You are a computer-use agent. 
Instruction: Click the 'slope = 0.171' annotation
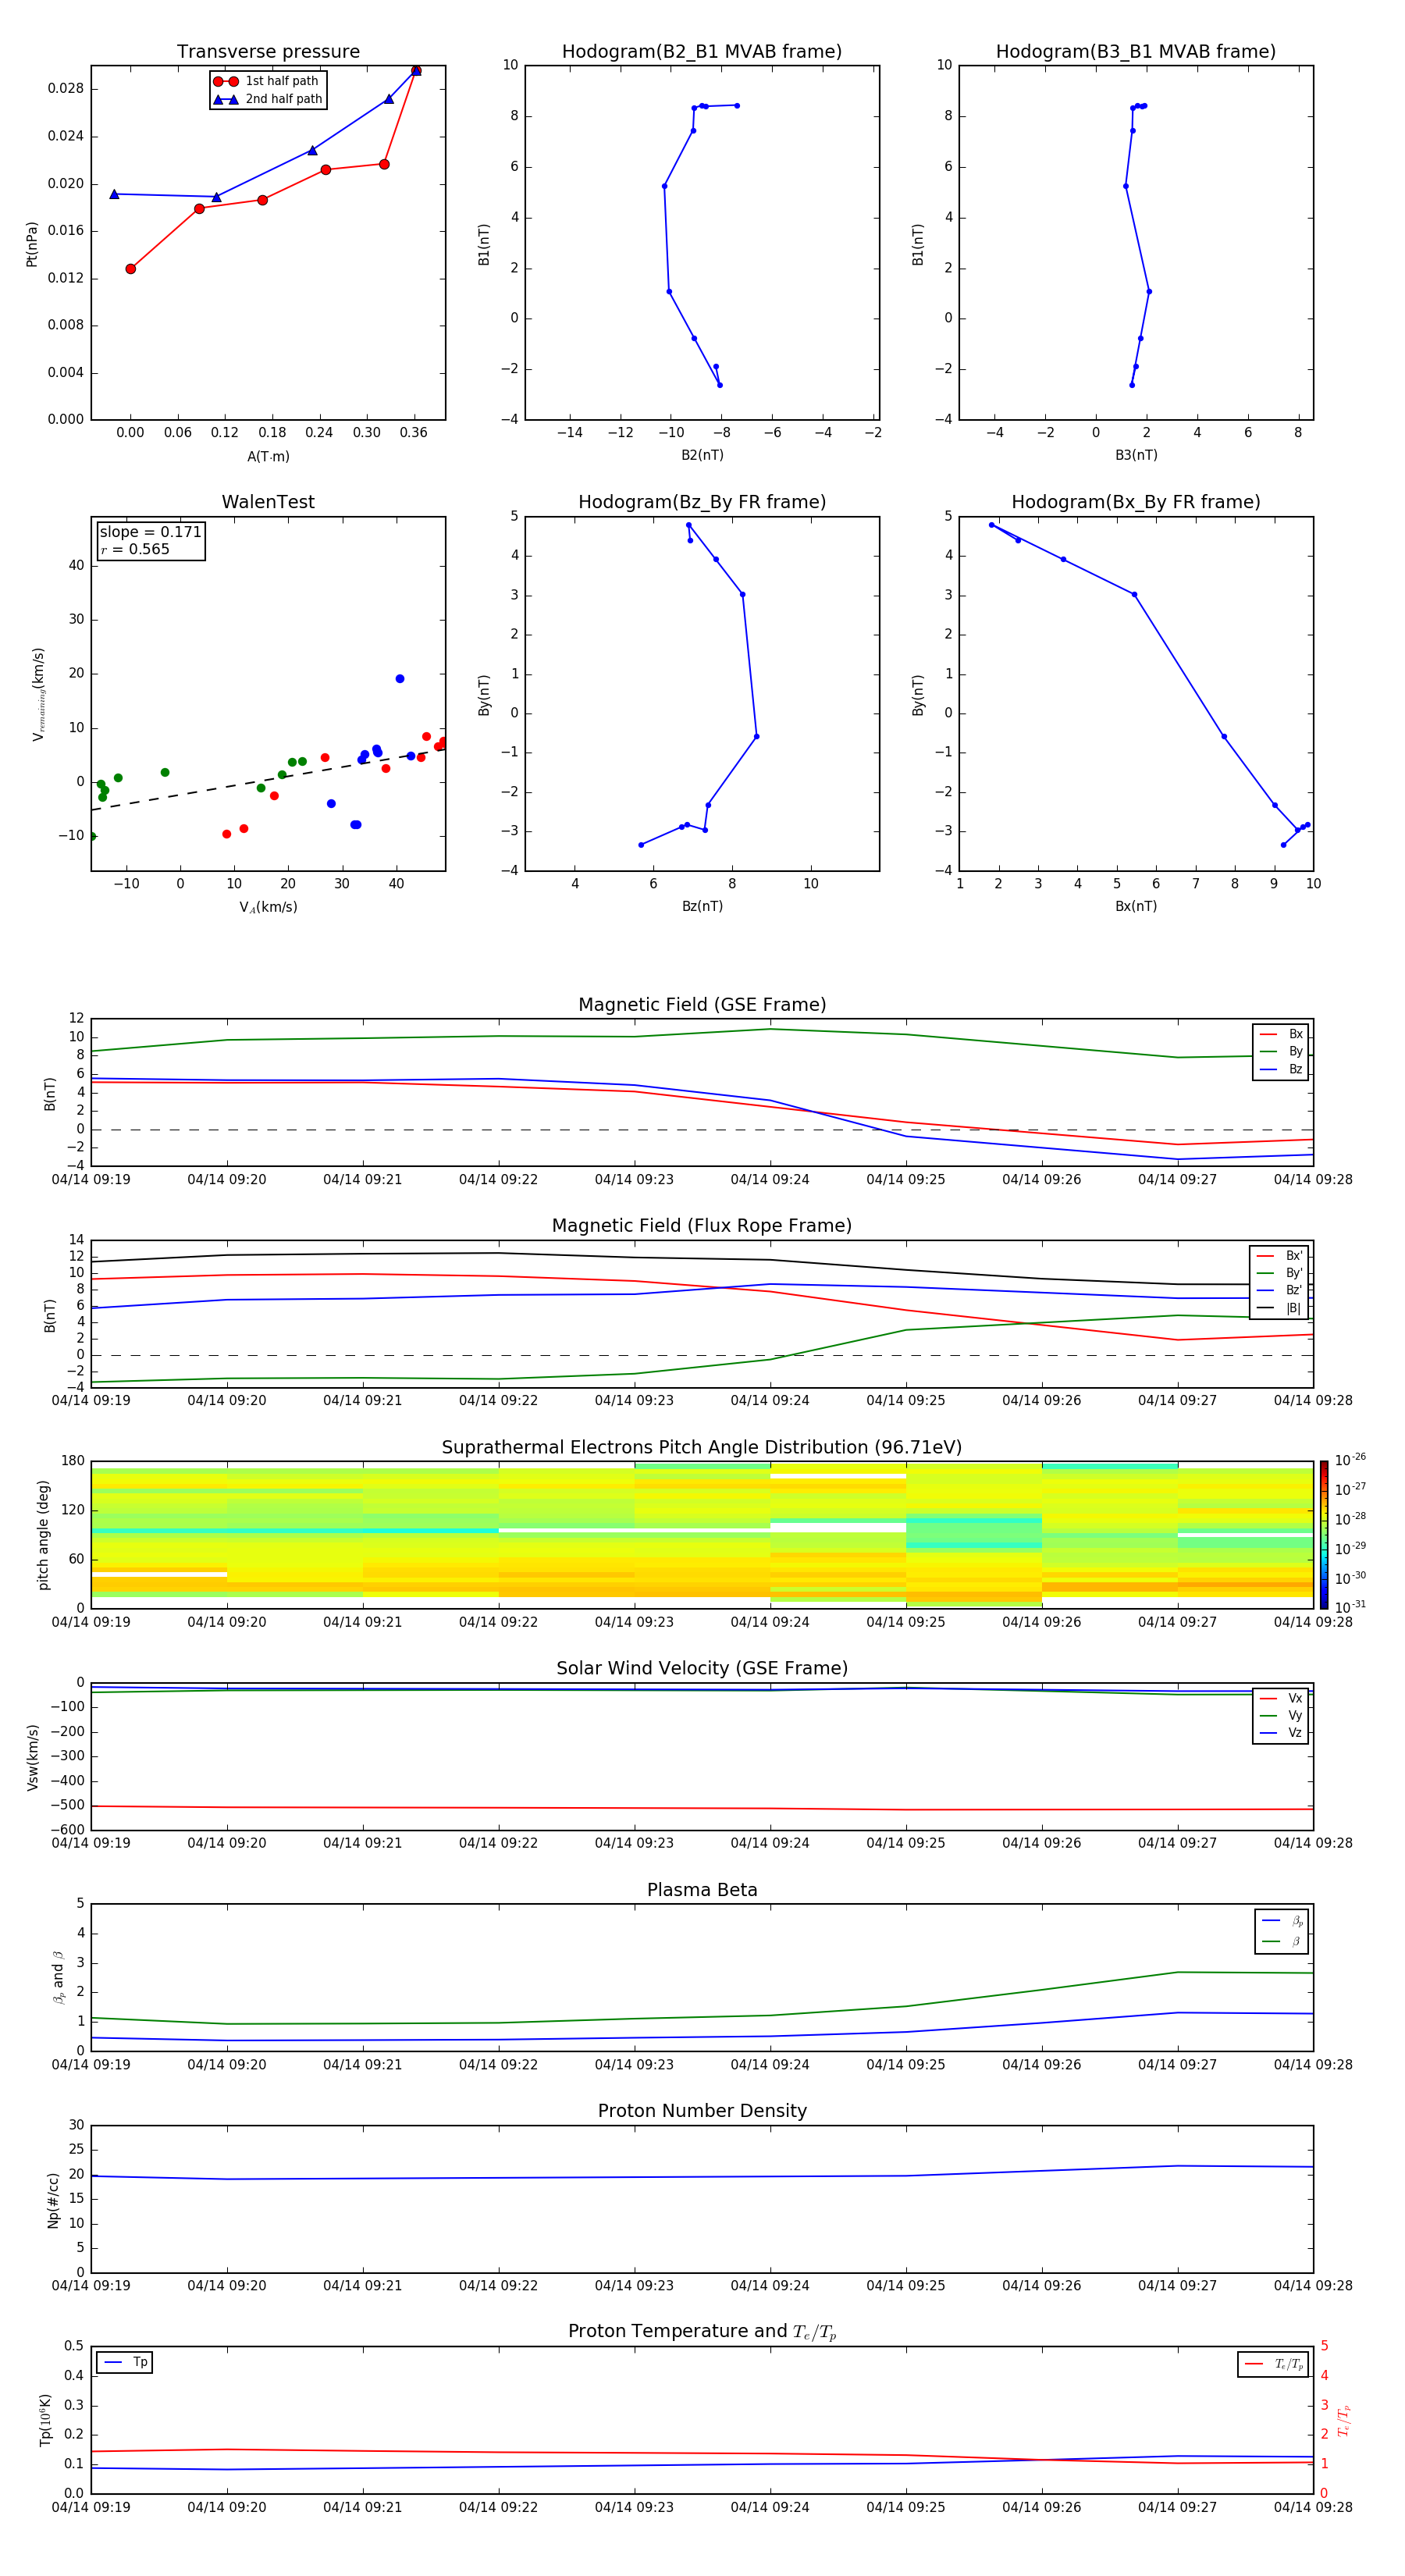150,532
